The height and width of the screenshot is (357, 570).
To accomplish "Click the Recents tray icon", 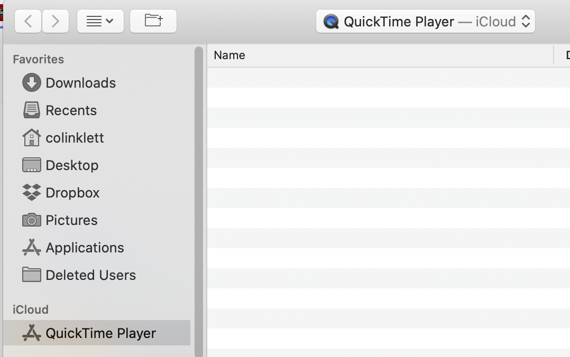I will click(32, 110).
